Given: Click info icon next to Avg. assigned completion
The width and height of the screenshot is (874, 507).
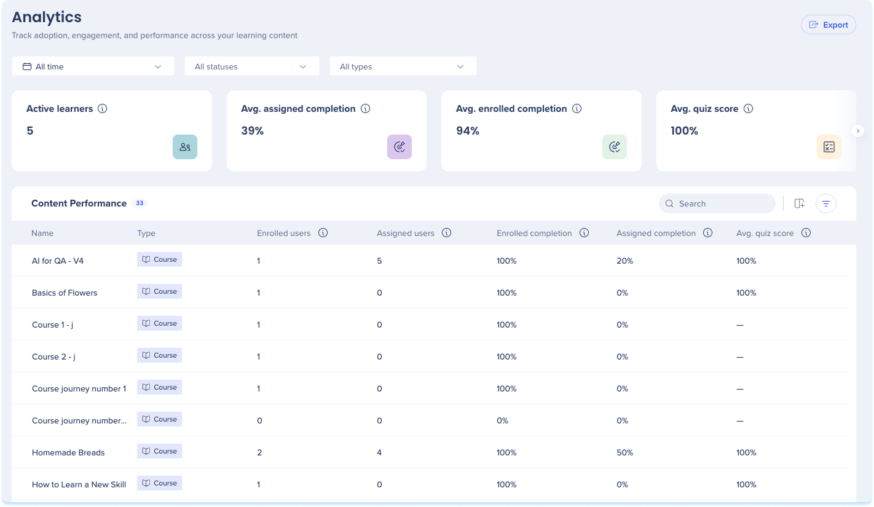Looking at the screenshot, I should (366, 109).
